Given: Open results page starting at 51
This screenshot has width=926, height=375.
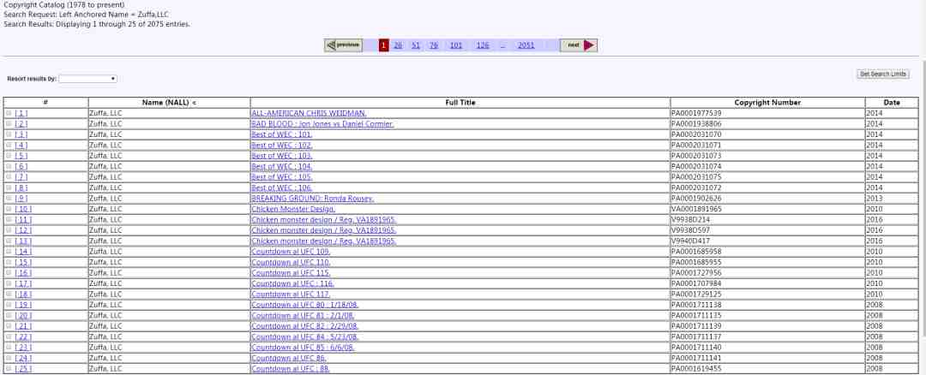Looking at the screenshot, I should point(416,45).
